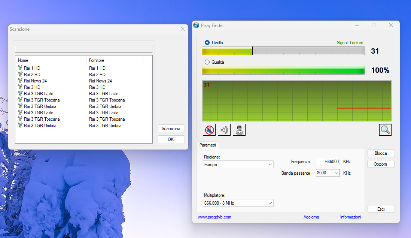411x238 pixels.
Task: Click the signal level history graph
Action: coord(296,101)
